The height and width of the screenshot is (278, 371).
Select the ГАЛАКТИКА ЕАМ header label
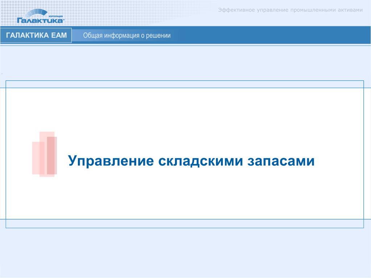[36, 35]
